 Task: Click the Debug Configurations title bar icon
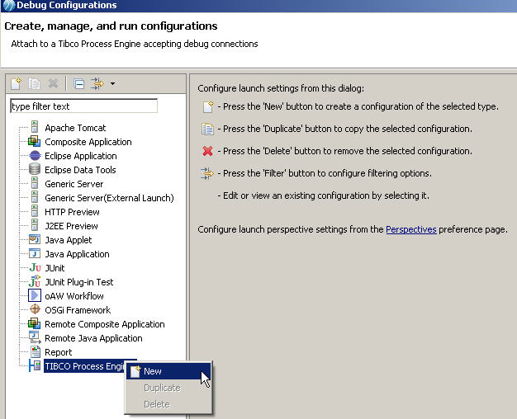coord(8,5)
